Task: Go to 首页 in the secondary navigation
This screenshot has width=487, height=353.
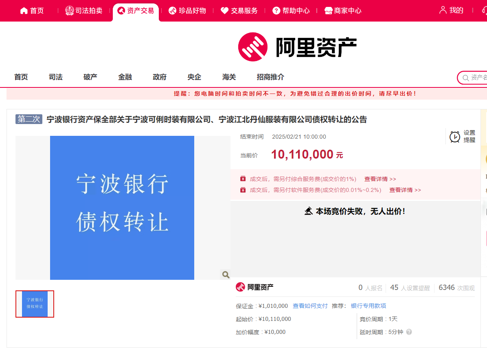Action: (21, 77)
